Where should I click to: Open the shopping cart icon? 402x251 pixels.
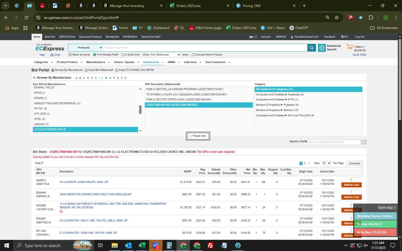[x=350, y=47]
